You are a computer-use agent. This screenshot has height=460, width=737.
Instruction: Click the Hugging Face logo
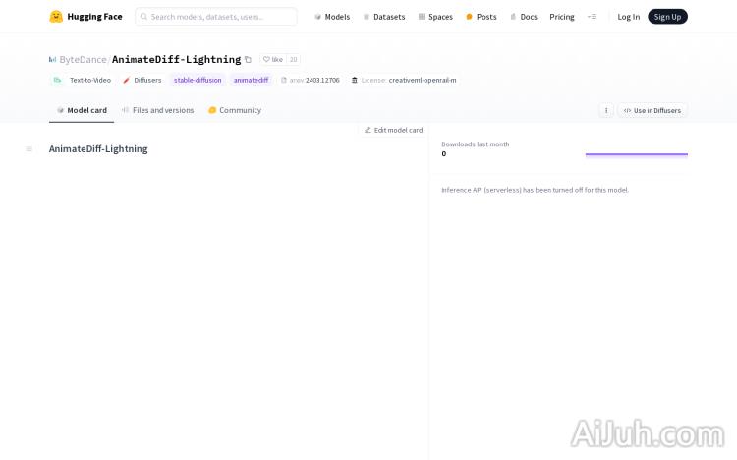(85, 17)
